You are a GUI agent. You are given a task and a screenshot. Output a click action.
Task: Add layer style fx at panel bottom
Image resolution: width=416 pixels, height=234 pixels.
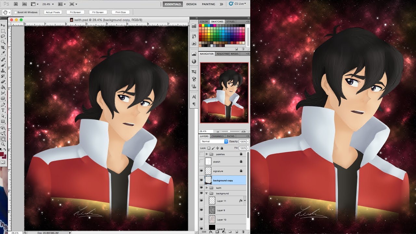[x=211, y=232]
